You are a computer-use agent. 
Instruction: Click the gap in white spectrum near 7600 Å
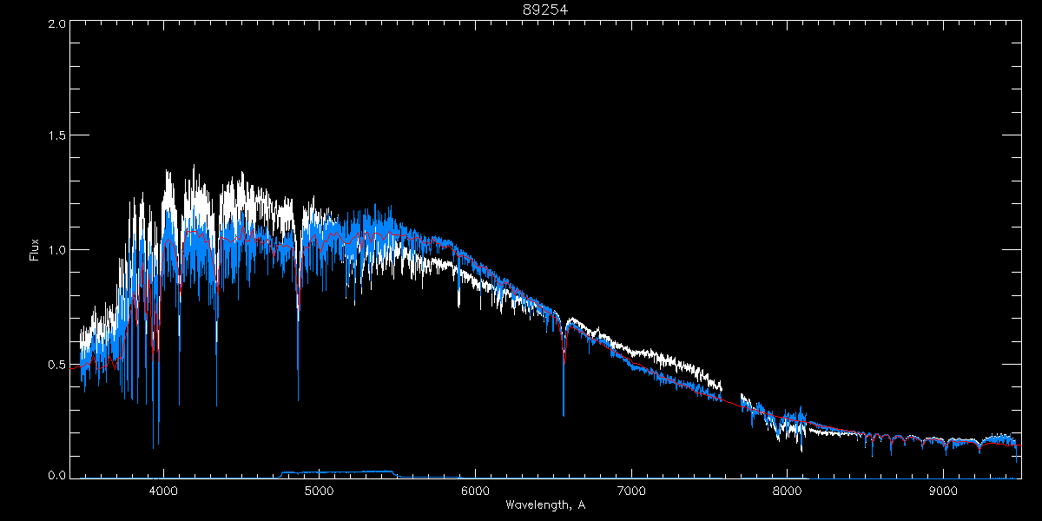(730, 395)
